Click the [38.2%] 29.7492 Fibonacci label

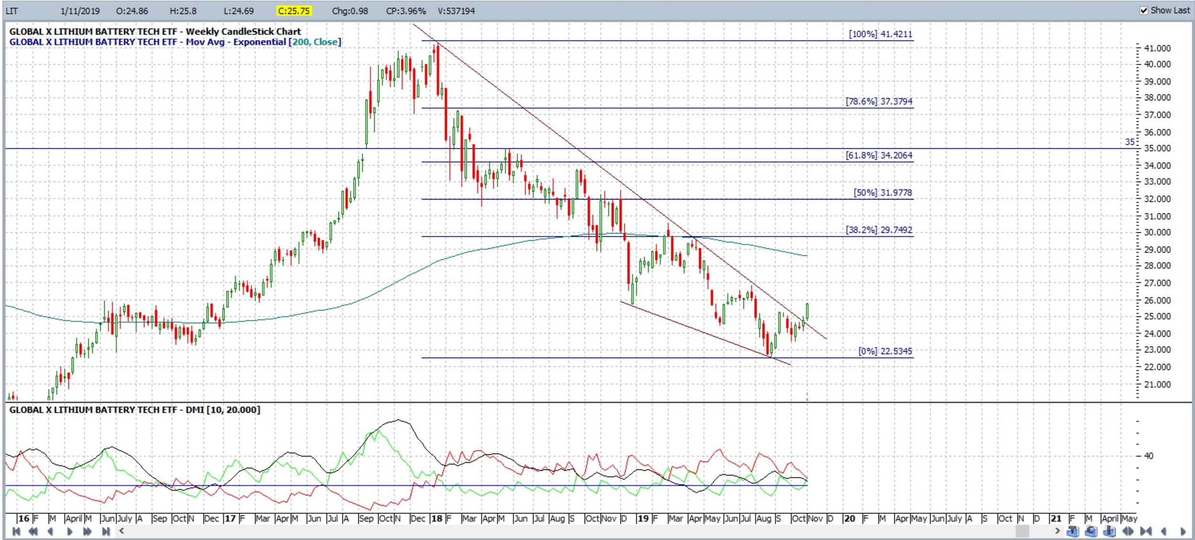(x=879, y=230)
